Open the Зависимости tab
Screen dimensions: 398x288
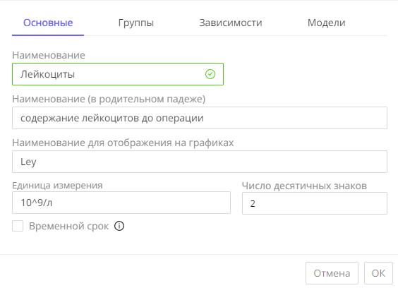[x=231, y=23]
